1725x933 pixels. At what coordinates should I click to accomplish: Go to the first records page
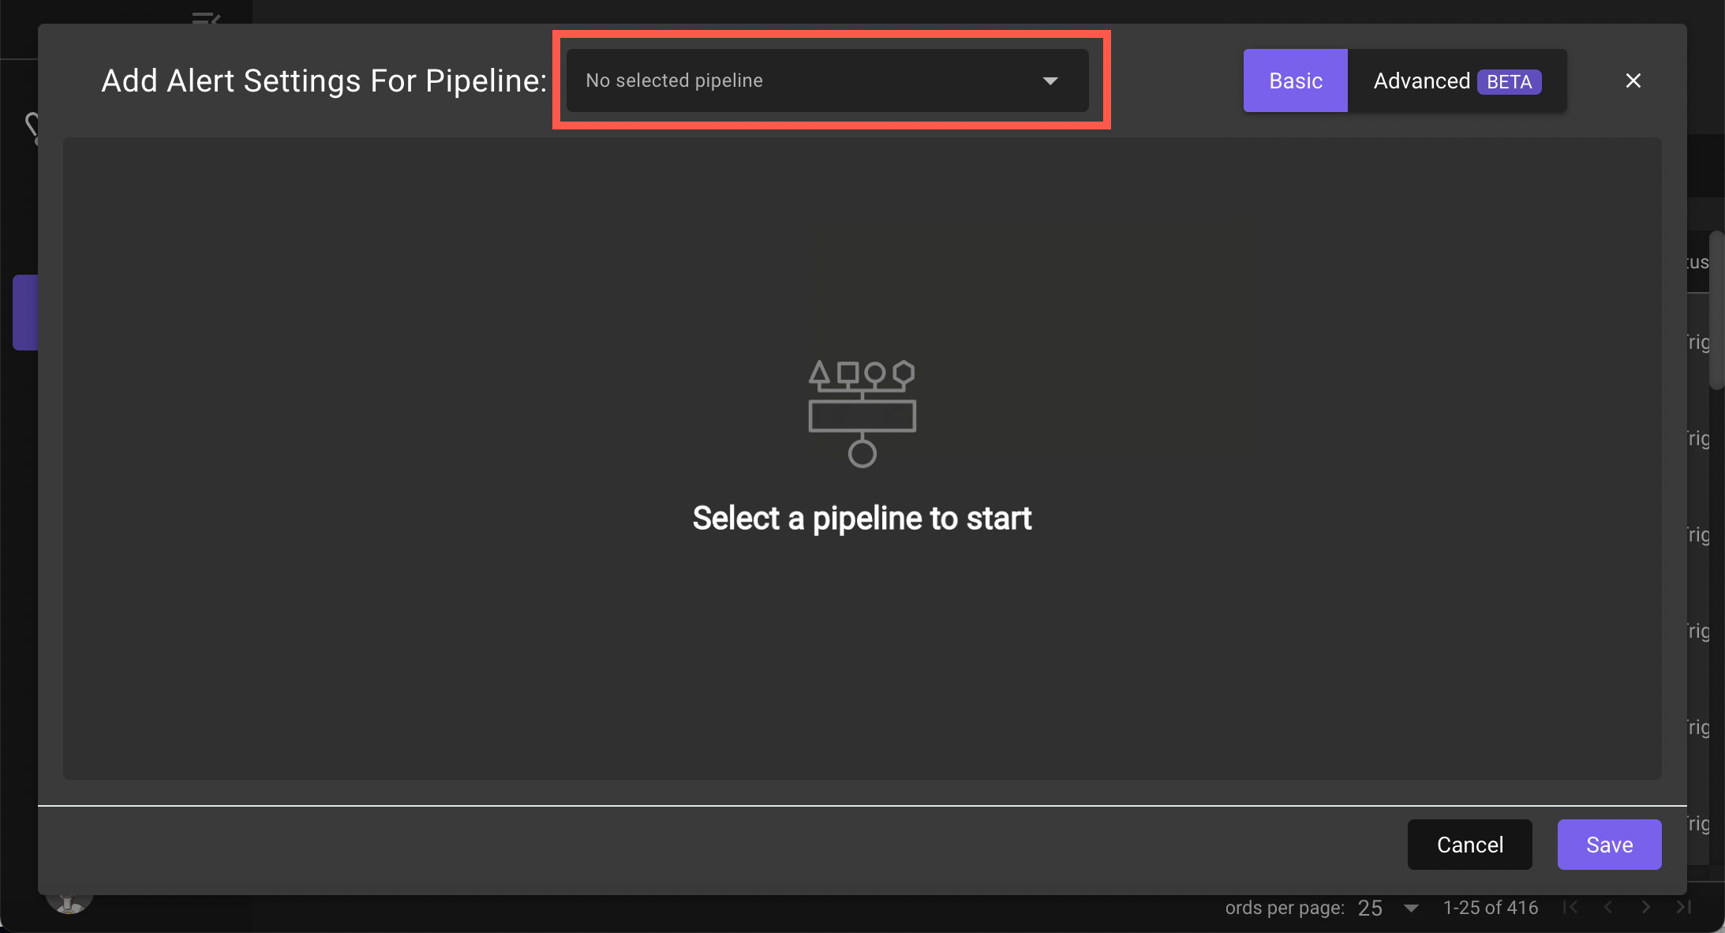1570,907
